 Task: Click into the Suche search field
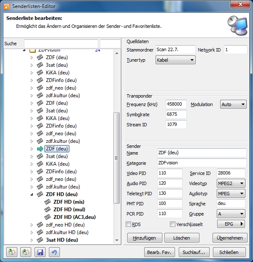[61, 44]
